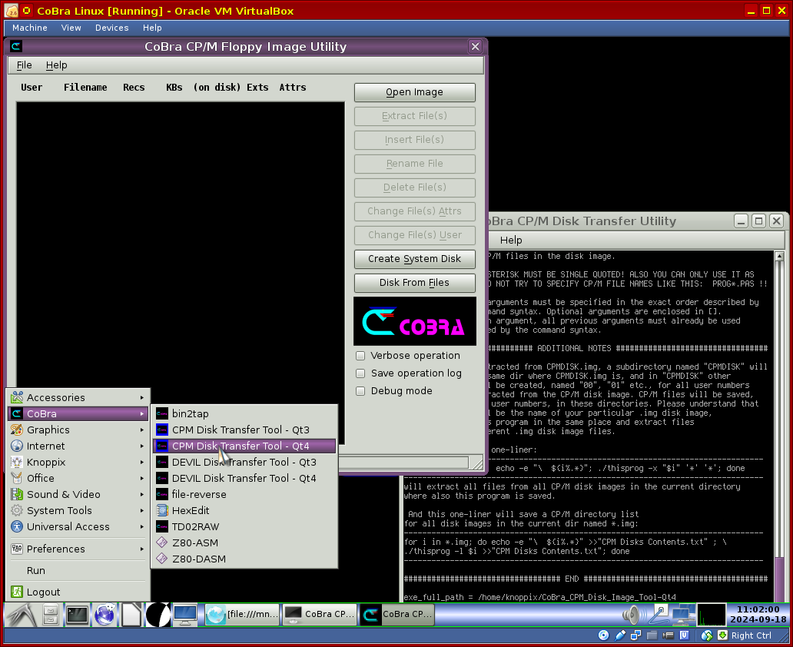Open bin2tap from the CoBra submenu
The width and height of the screenshot is (793, 647).
[190, 413]
